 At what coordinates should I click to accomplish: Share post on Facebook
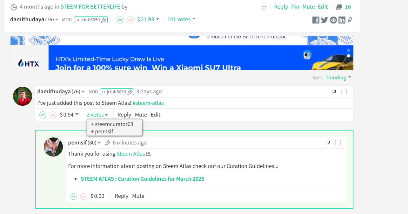pos(316,20)
